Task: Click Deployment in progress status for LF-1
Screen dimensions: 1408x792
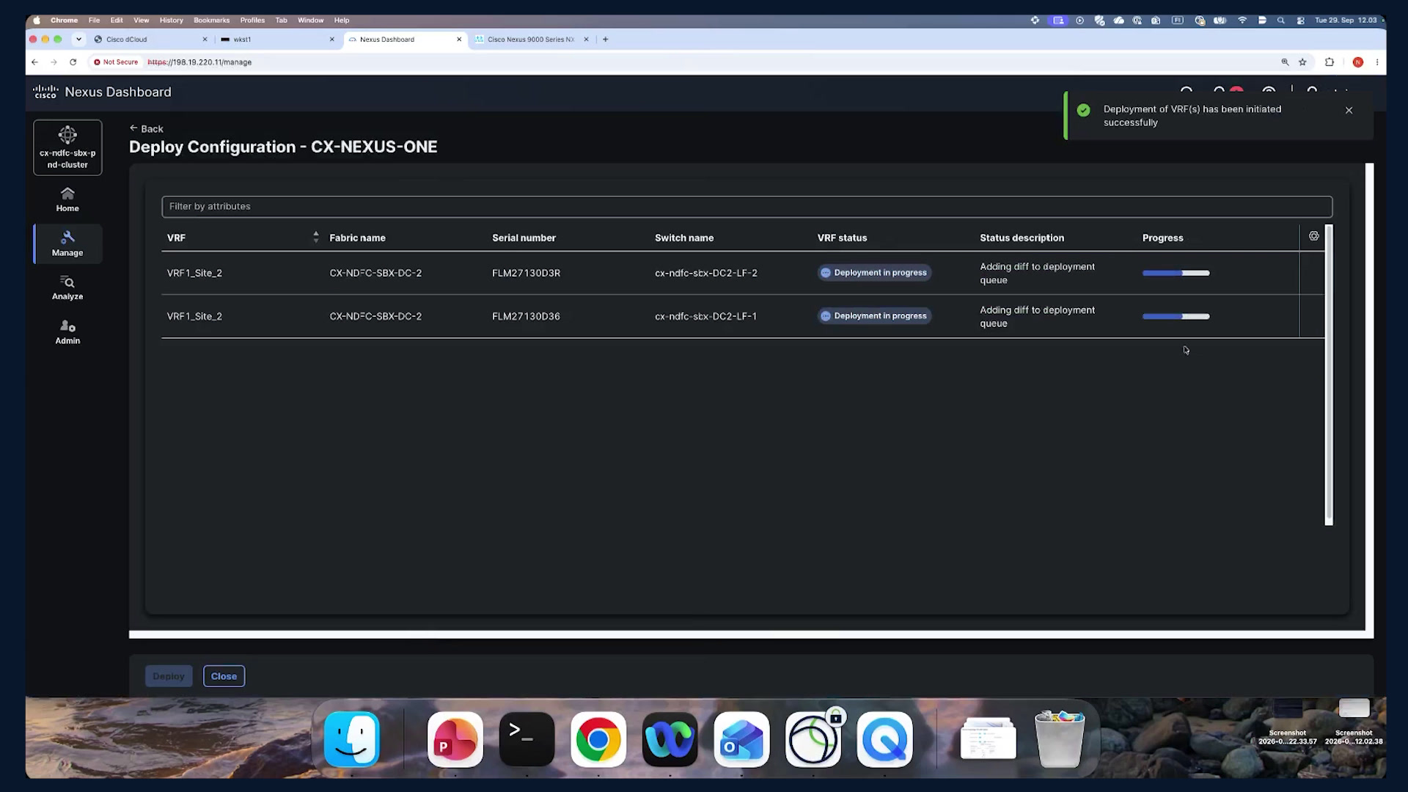Action: (x=874, y=316)
